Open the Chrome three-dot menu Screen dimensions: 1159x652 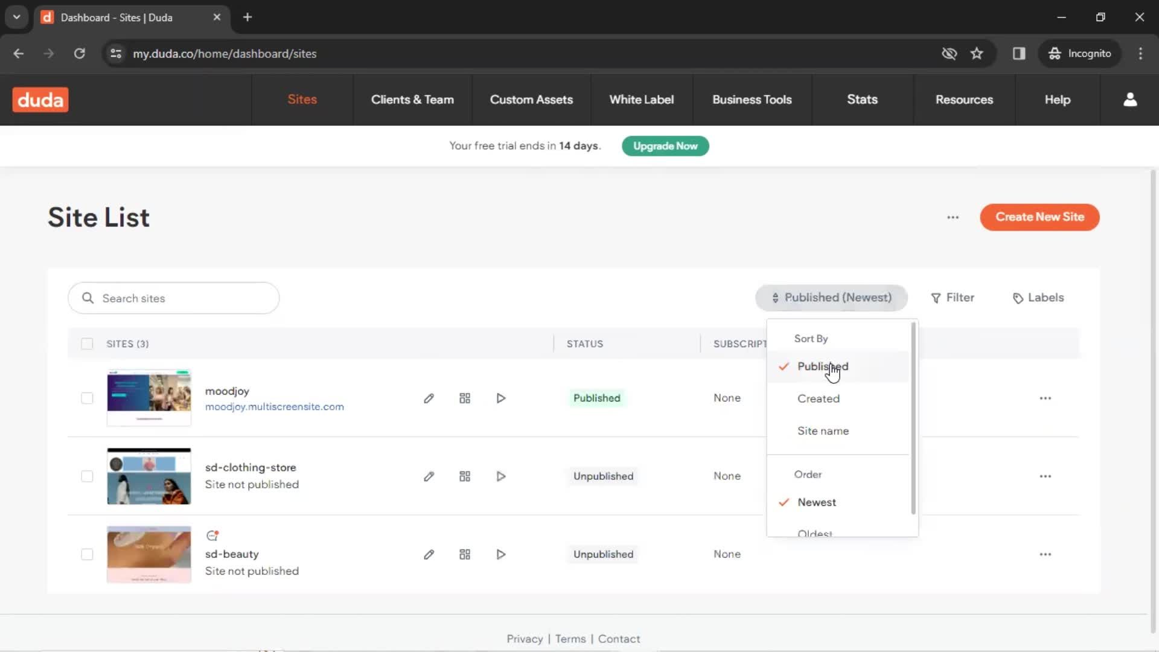tap(1140, 54)
